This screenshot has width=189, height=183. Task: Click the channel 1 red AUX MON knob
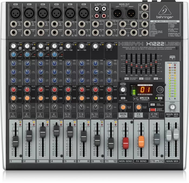13,90
